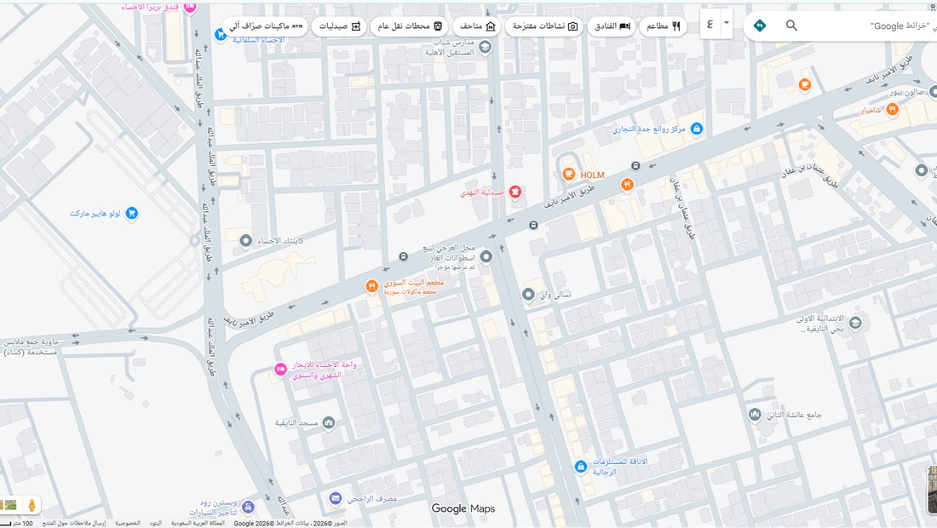
Task: Click the مسجد النايفية mosque pin
Action: tap(328, 423)
